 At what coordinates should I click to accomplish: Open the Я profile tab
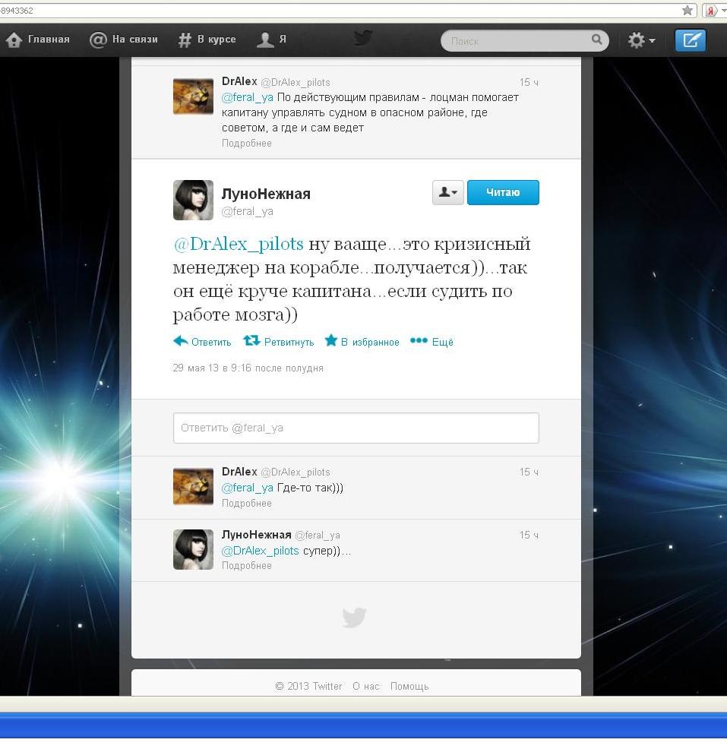(x=272, y=39)
